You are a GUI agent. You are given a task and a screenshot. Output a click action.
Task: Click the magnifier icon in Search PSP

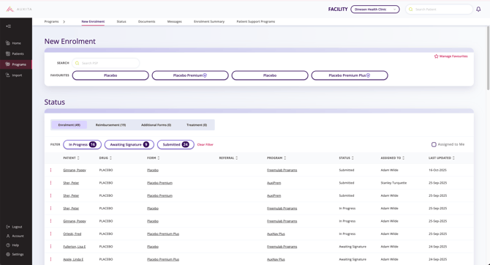click(x=78, y=63)
